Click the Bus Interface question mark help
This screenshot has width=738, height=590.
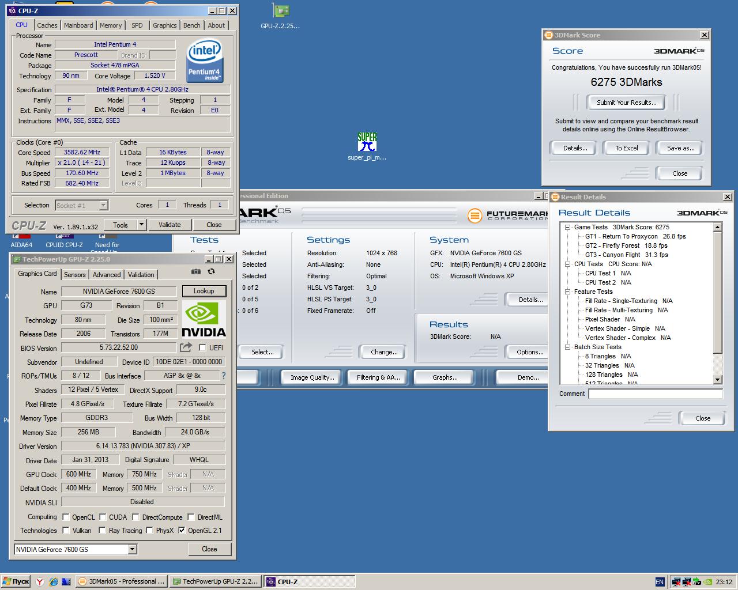[224, 376]
